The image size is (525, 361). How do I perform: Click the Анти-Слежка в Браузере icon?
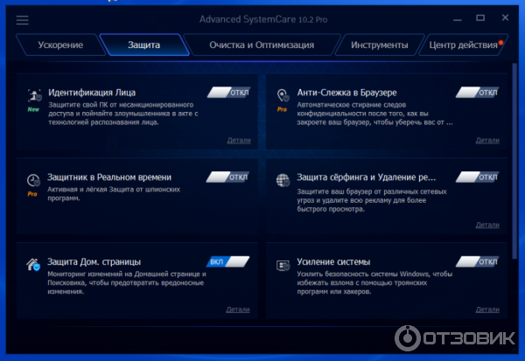283,94
